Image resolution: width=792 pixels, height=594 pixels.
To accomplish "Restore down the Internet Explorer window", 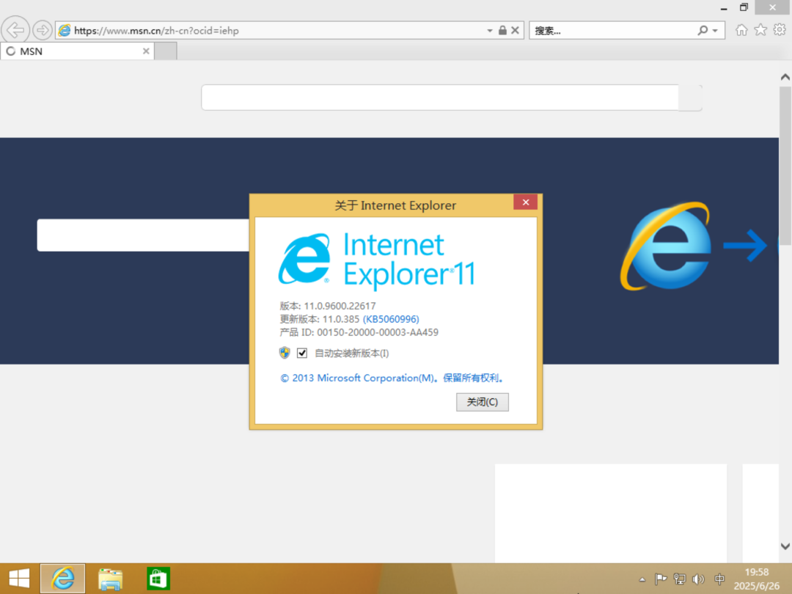I will pyautogui.click(x=744, y=7).
